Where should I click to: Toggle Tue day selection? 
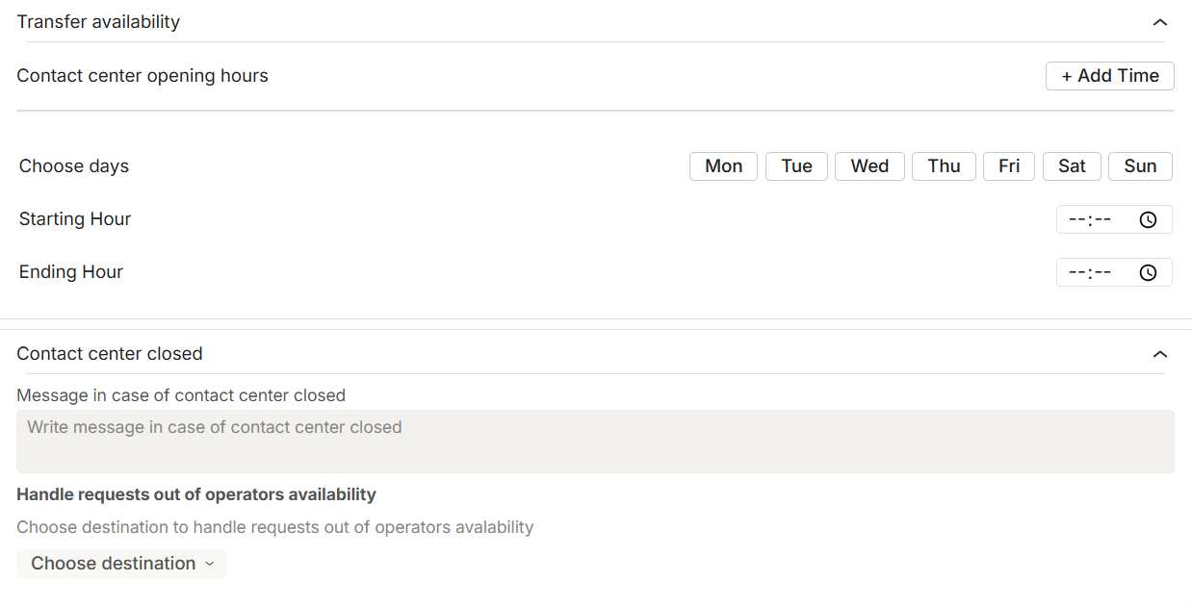796,166
